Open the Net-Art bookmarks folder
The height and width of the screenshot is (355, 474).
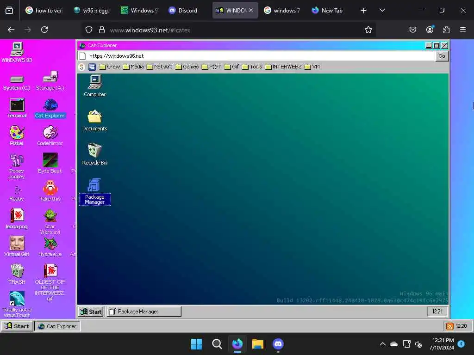point(159,67)
